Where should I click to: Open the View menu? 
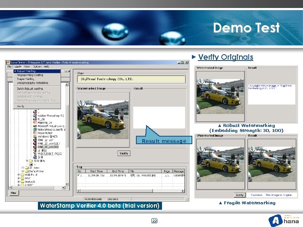(27, 66)
